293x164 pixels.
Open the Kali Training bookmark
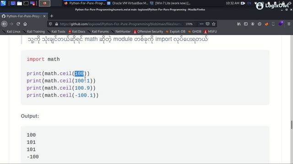tap(34, 31)
